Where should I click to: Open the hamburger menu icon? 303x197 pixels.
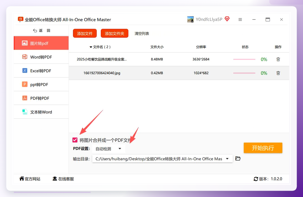240,20
